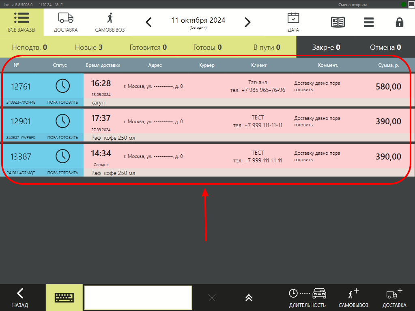Filter by Готовится 0 status

(x=148, y=47)
